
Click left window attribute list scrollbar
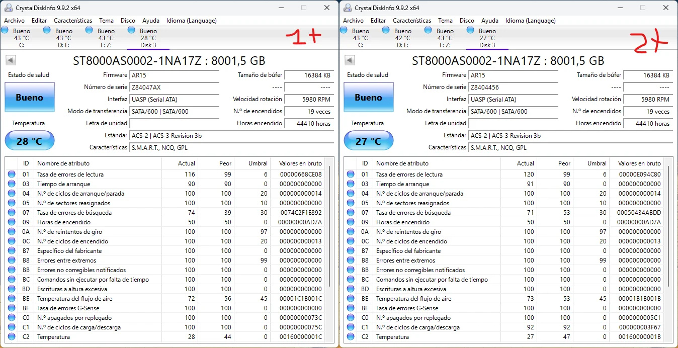330,226
